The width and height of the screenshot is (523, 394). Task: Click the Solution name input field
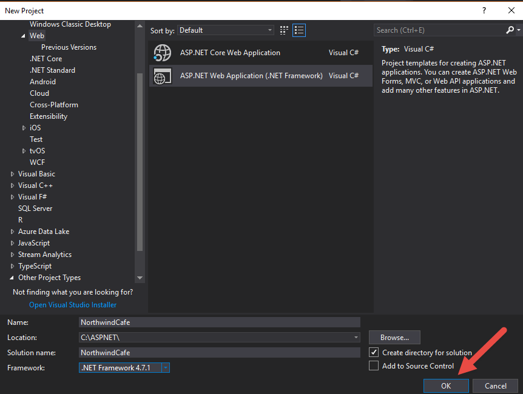coord(220,352)
